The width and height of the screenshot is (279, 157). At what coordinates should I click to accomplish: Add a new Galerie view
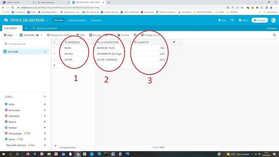45,121
